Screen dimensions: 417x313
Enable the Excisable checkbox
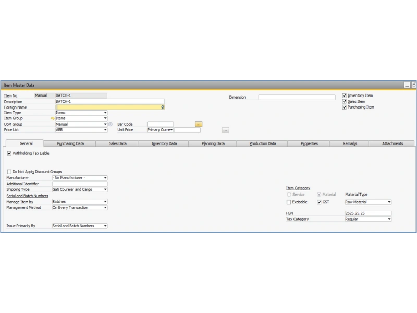point(288,202)
